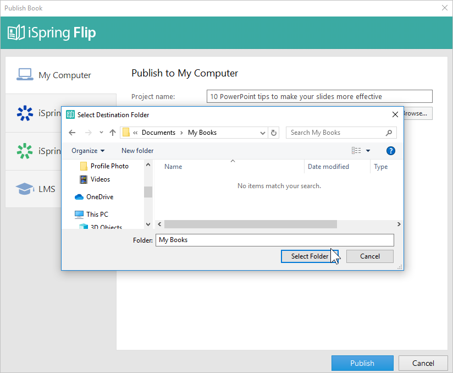Open the Organize menu
Screen dimensions: 453x373
[x=88, y=151]
